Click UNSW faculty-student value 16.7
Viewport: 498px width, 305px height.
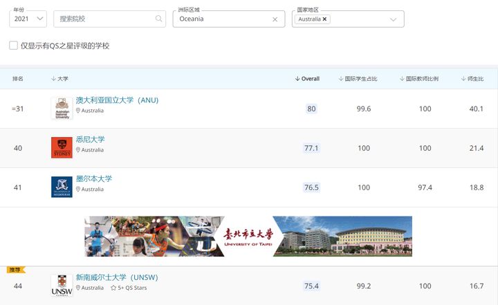[x=477, y=286]
